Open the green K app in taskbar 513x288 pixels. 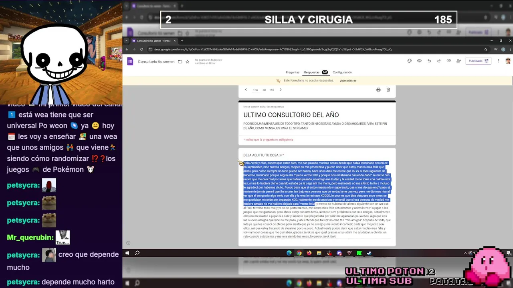359,253
